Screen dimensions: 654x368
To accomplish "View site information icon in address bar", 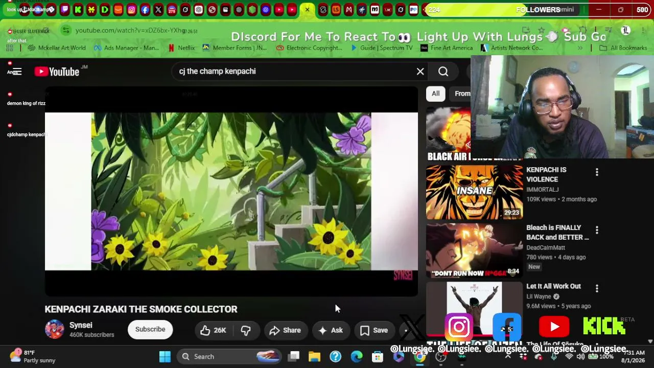I will (x=65, y=31).
